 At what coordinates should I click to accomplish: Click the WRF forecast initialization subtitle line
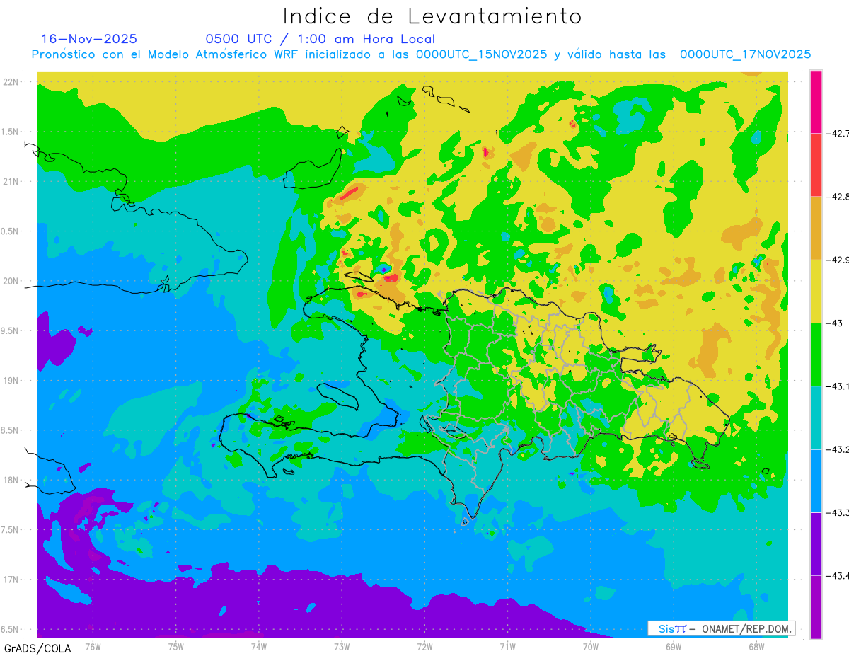pos(421,54)
